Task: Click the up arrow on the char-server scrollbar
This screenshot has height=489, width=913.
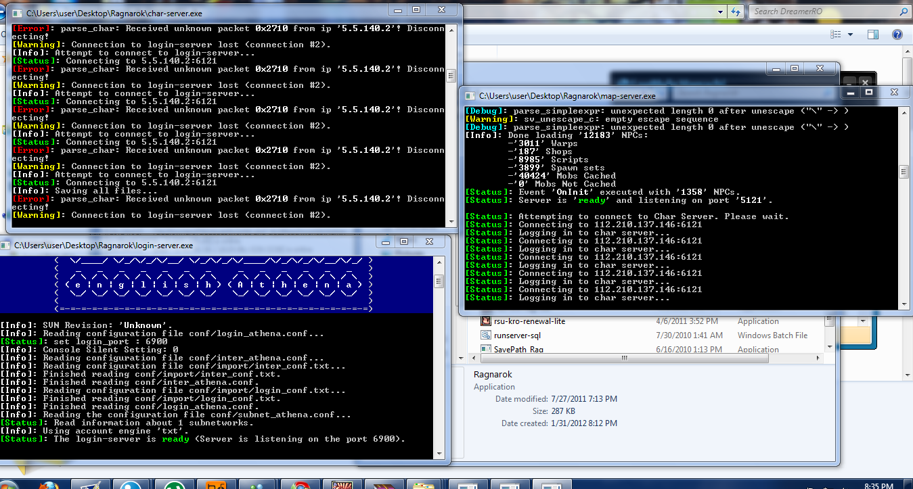Action: pos(451,29)
